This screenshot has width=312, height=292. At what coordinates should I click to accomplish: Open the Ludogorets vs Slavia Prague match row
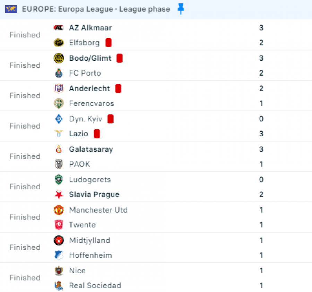156,187
